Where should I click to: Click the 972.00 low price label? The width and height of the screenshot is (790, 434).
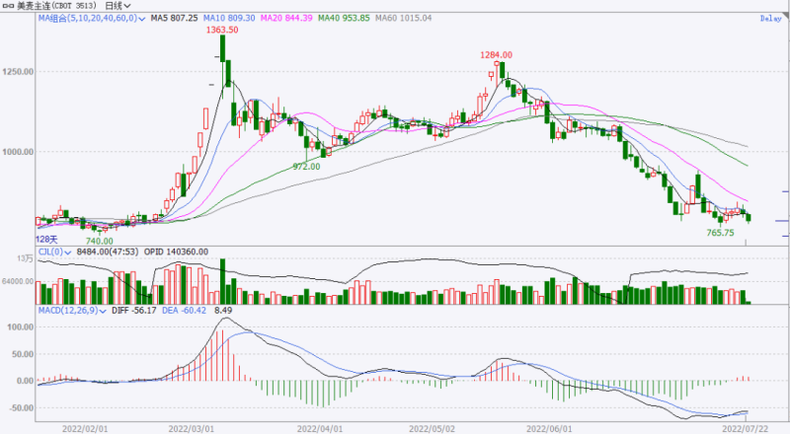[306, 167]
